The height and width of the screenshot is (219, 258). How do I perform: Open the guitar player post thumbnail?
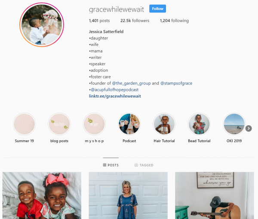pos(215,196)
